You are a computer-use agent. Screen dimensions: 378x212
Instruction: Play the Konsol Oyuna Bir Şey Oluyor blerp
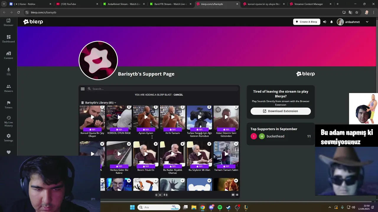[x=92, y=117]
